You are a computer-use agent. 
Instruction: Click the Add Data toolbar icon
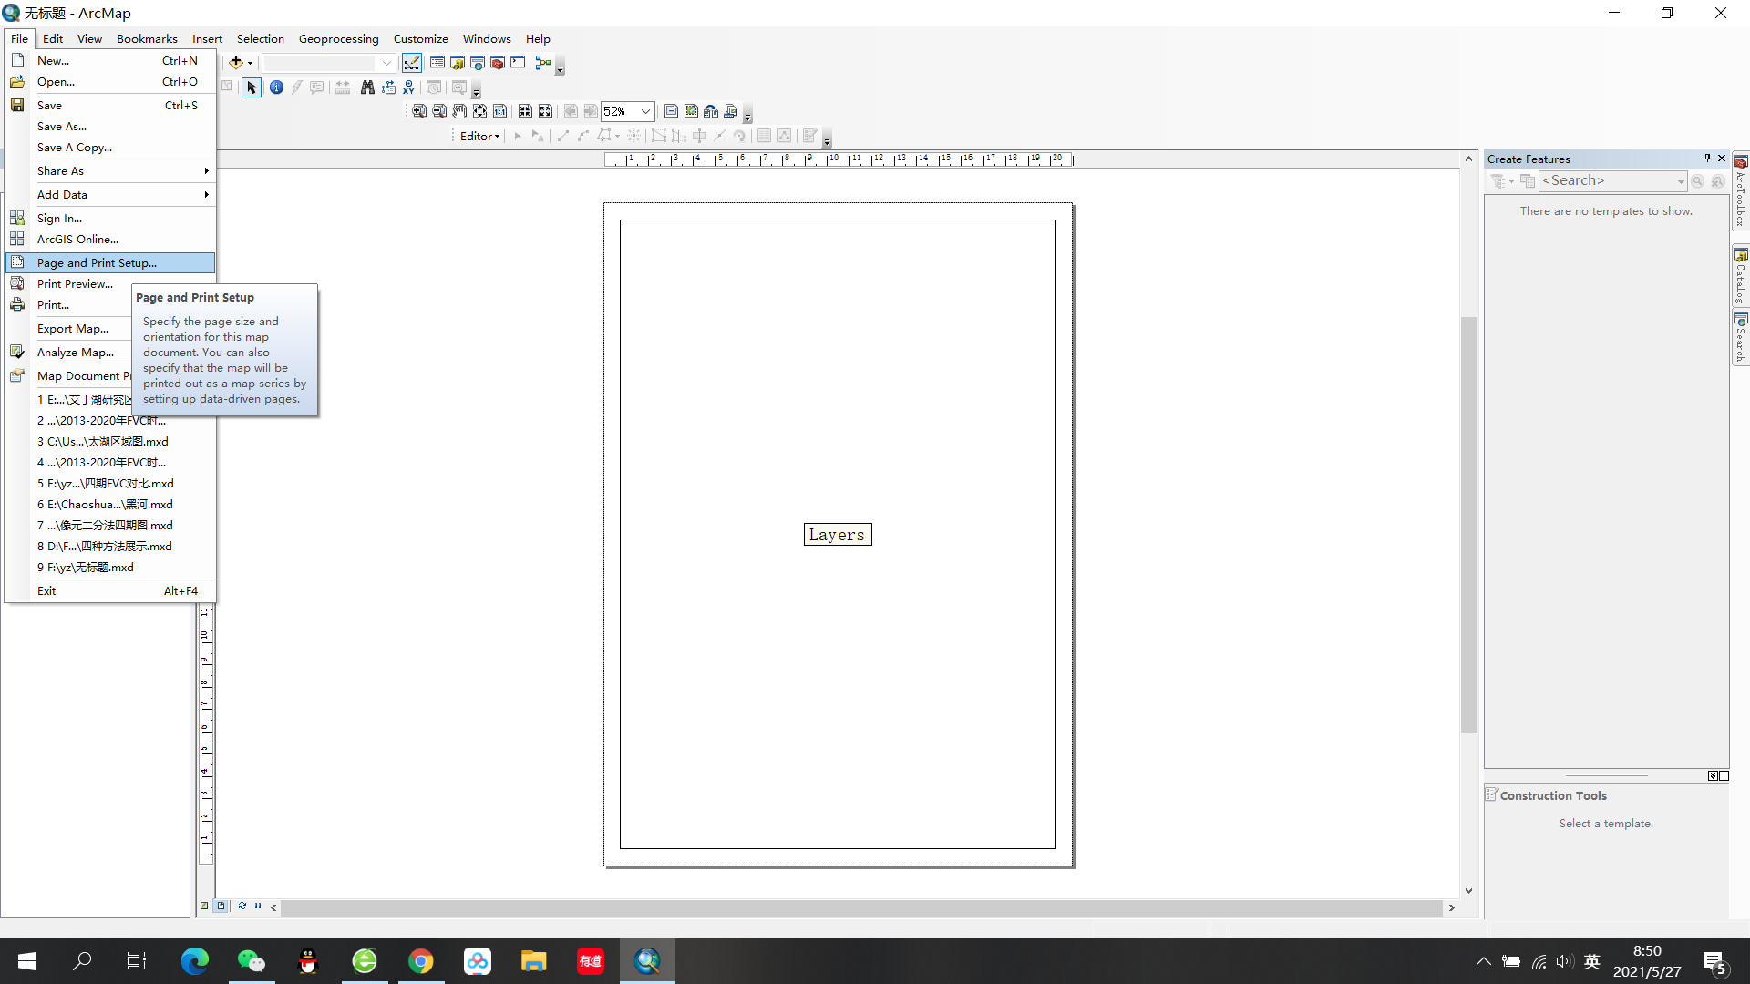(236, 63)
